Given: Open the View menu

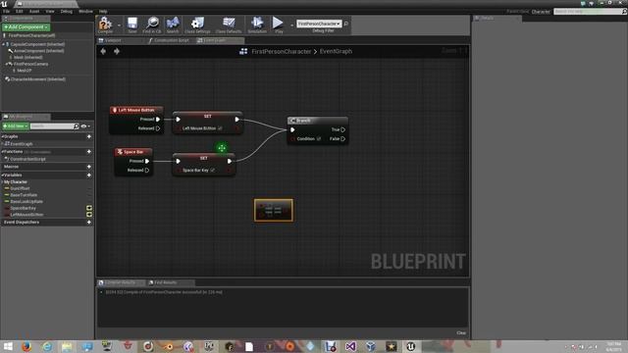Looking at the screenshot, I should point(50,11).
